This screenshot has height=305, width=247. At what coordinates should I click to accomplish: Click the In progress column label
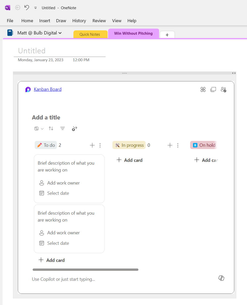[x=129, y=145]
